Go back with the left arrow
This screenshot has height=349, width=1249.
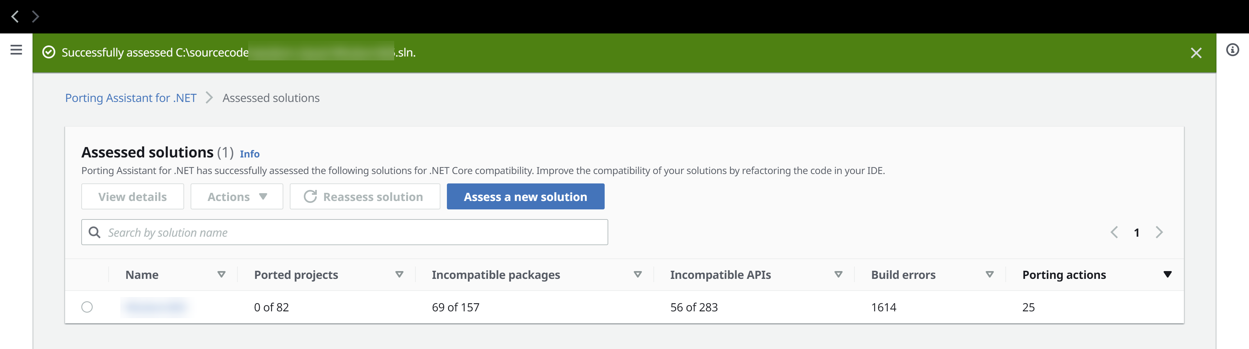pyautogui.click(x=15, y=17)
